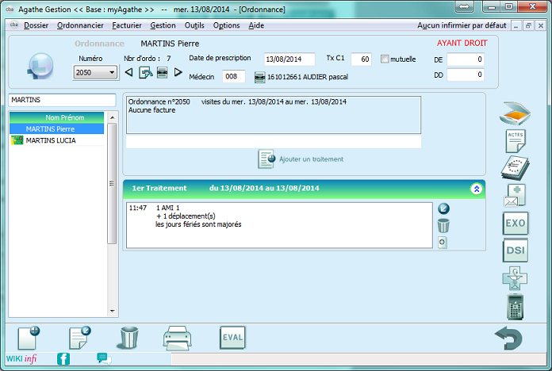This screenshot has width=552, height=371.
Task: Collapse the 1er Traitement panel chevron
Action: coord(477,189)
